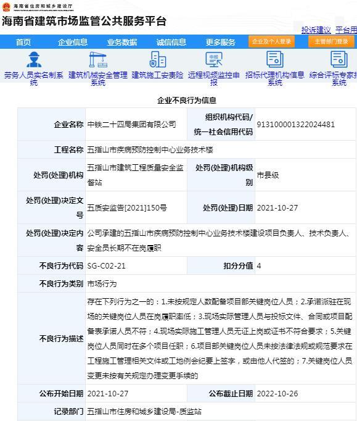
Task: Select deduction score value 4
Action: 259,266
